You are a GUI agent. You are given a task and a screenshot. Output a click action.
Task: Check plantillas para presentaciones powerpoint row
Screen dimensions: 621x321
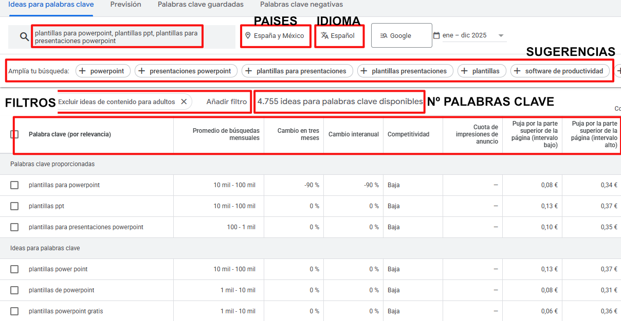coord(14,227)
